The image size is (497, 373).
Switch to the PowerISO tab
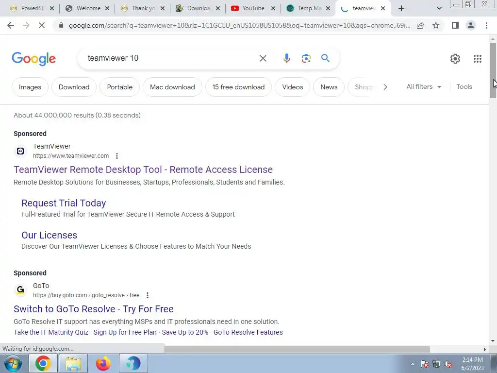coord(28,8)
